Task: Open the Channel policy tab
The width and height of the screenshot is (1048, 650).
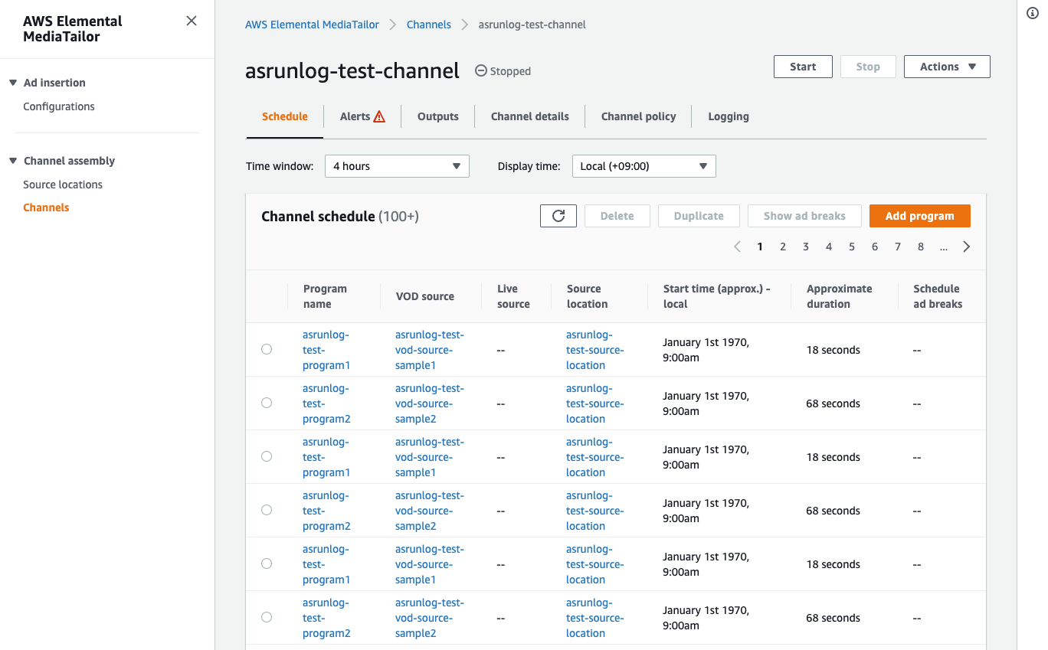Action: 639,116
